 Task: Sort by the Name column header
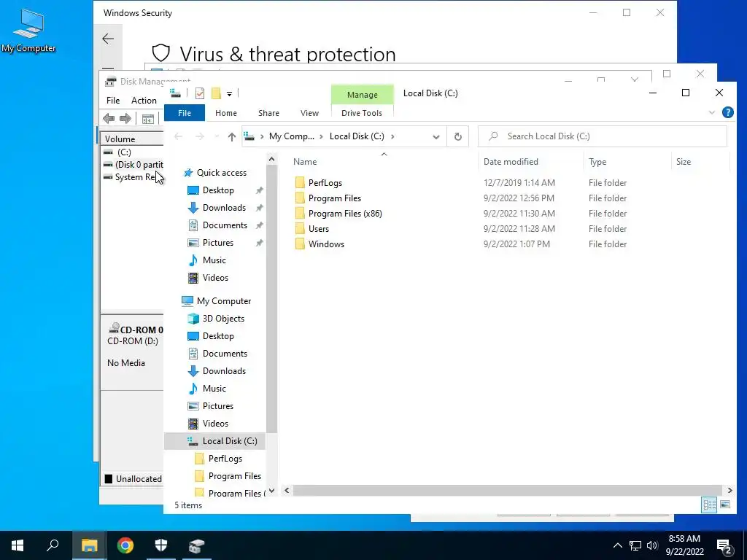click(x=305, y=162)
